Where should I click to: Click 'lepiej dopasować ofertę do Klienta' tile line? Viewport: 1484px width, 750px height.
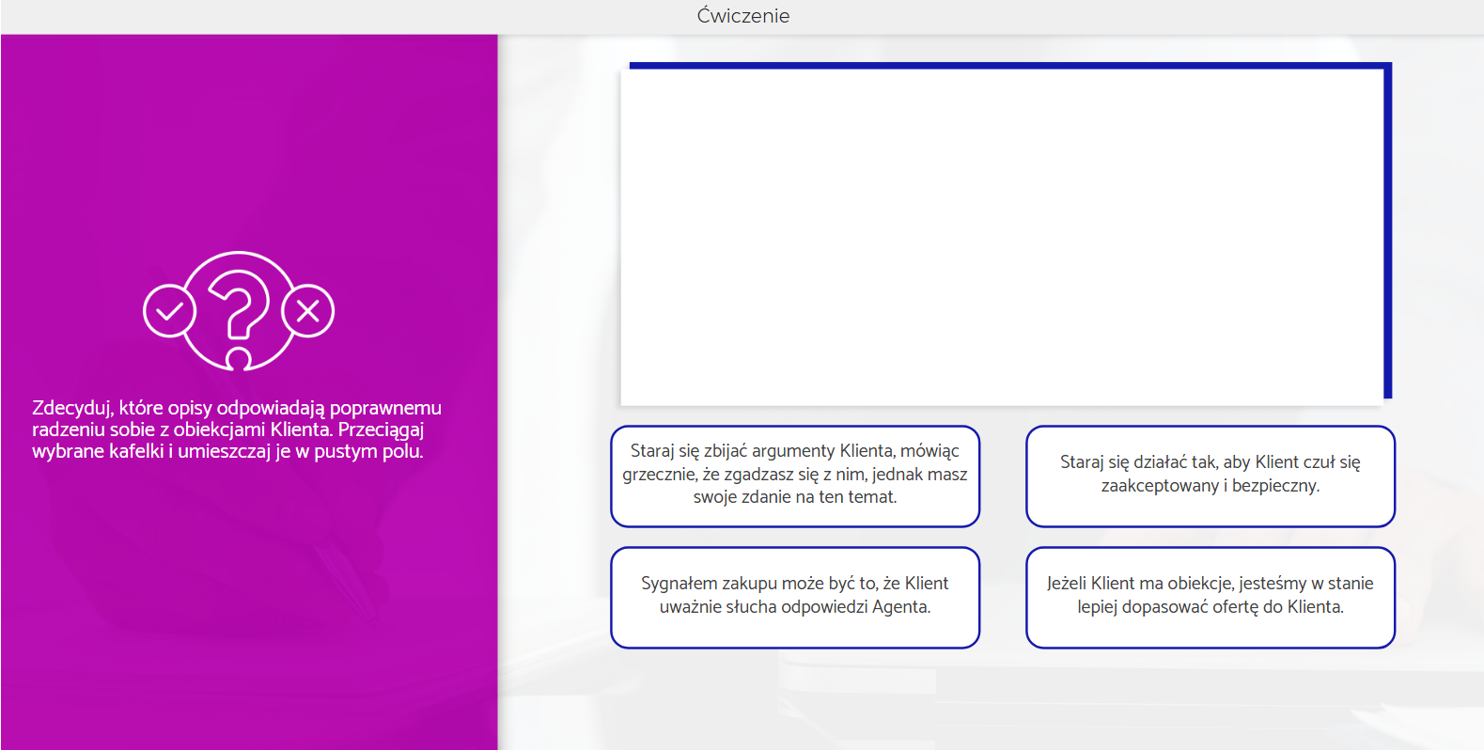[1210, 607]
